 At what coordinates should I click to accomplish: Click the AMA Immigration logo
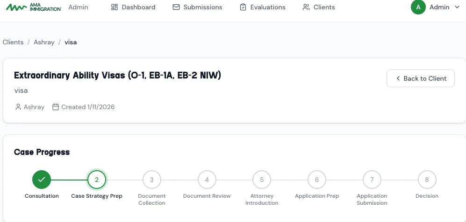click(33, 7)
